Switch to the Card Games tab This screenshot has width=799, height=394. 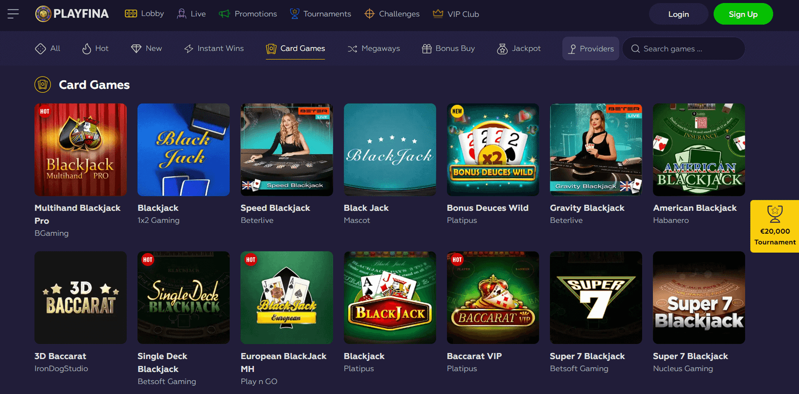296,48
